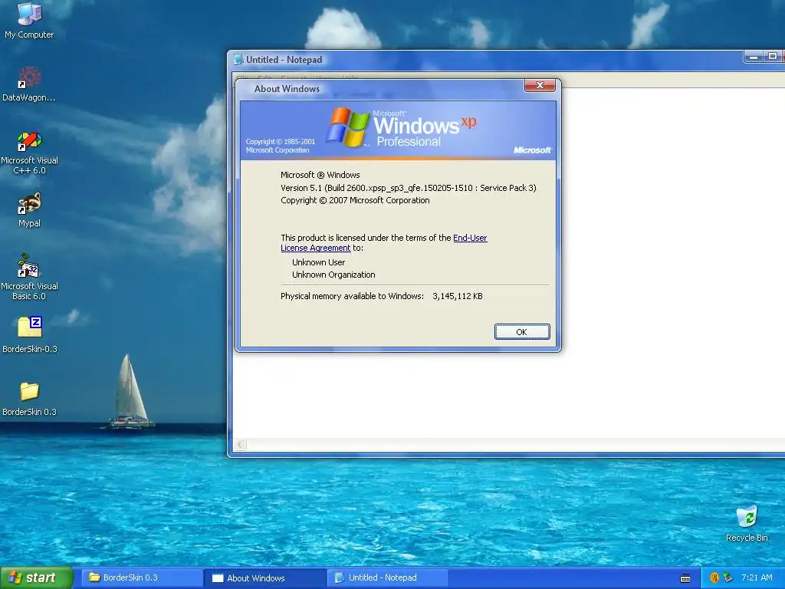Click the on-screen keyboard icon in taskbar
This screenshot has height=589, width=785.
coord(685,578)
